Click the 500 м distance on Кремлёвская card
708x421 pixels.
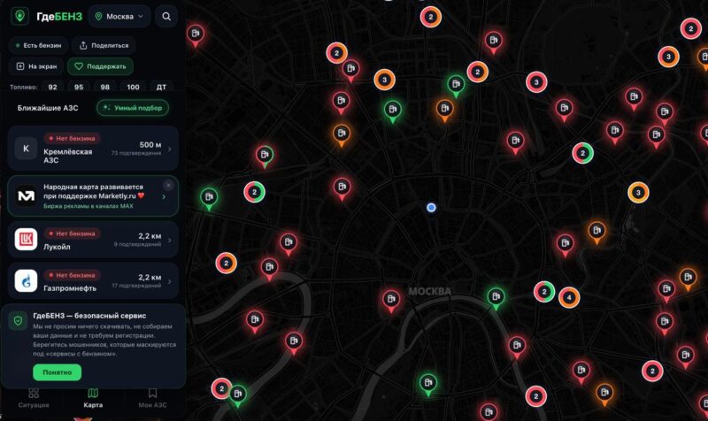click(150, 145)
